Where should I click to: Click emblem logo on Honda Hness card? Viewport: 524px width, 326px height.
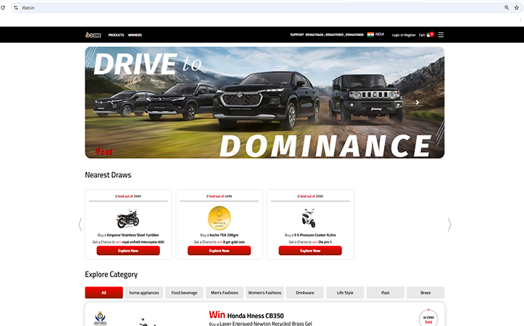tap(100, 318)
